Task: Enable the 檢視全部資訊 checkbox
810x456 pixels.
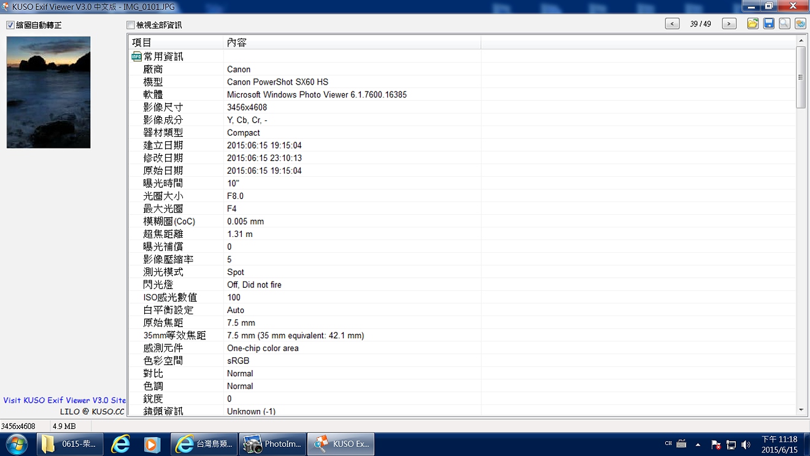Action: point(130,25)
